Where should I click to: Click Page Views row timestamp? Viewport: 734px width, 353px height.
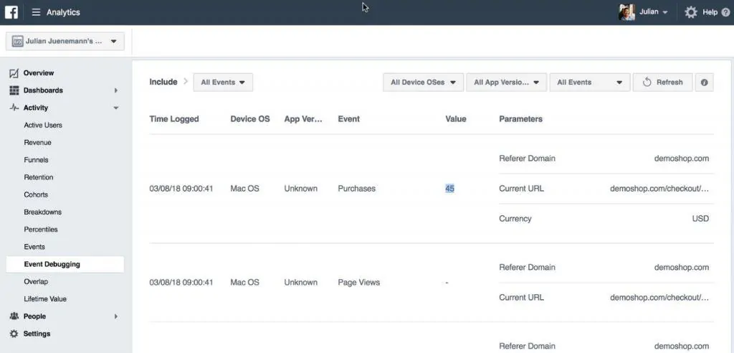click(181, 282)
